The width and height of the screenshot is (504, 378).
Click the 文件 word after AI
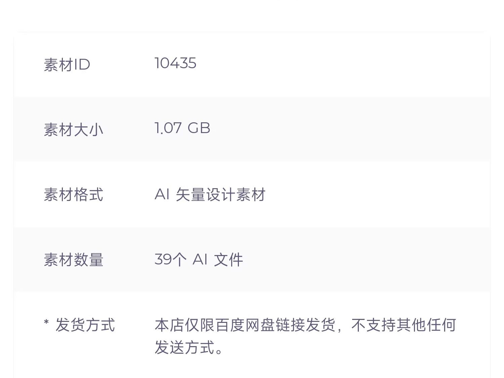click(x=228, y=260)
